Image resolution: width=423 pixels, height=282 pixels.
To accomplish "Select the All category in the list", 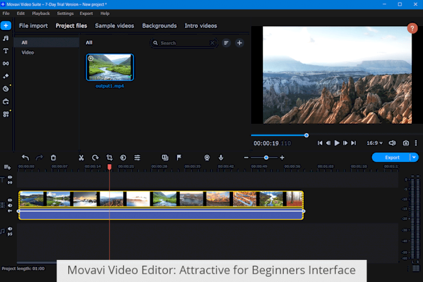I will (x=47, y=42).
